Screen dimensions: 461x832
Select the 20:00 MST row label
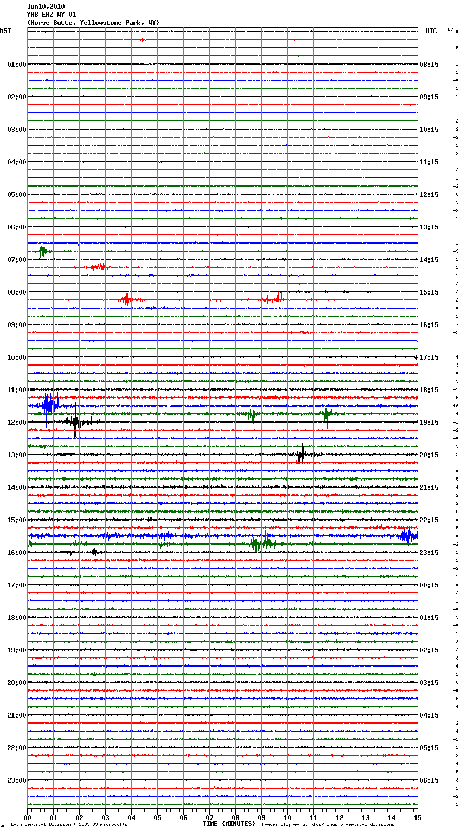pyautogui.click(x=16, y=683)
